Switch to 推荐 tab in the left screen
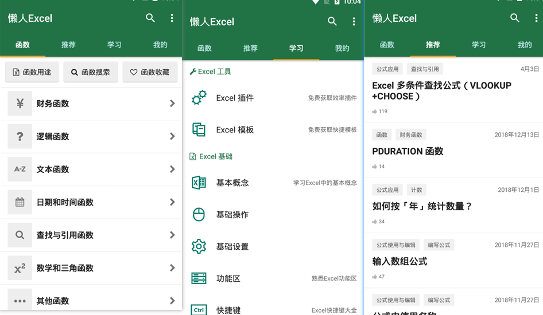The height and width of the screenshot is (315, 543). 68,45
